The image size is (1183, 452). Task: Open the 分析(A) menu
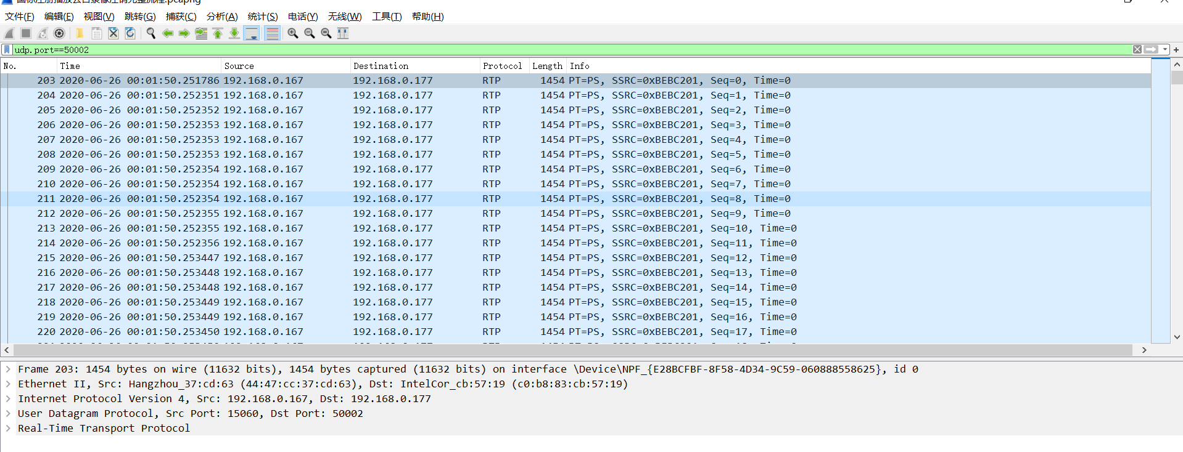(222, 17)
